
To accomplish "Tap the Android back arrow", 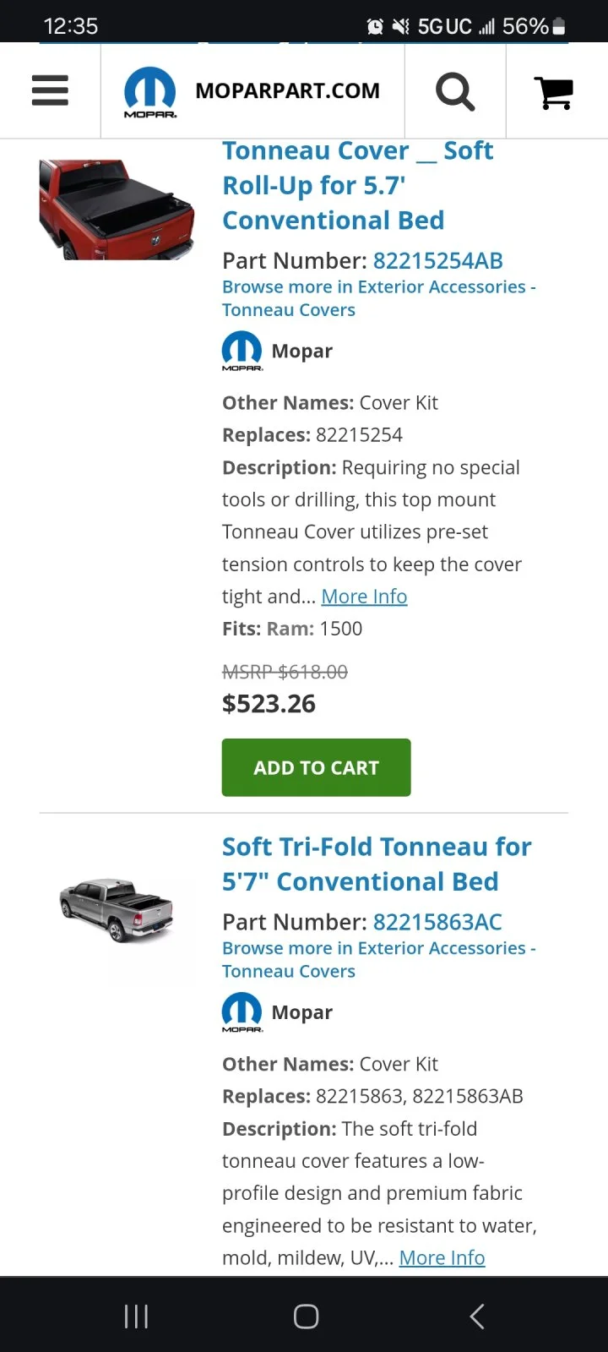I will pos(477,1316).
